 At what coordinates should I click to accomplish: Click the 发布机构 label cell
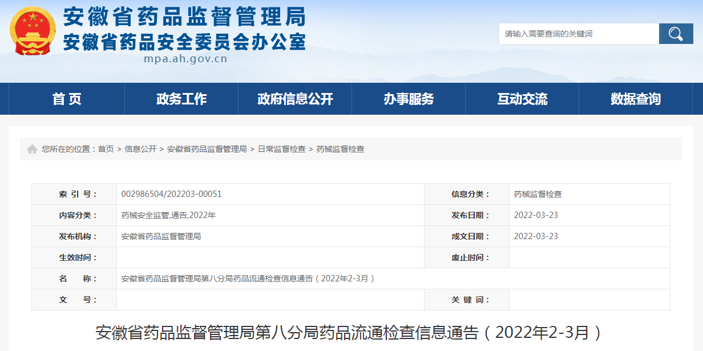(x=74, y=236)
